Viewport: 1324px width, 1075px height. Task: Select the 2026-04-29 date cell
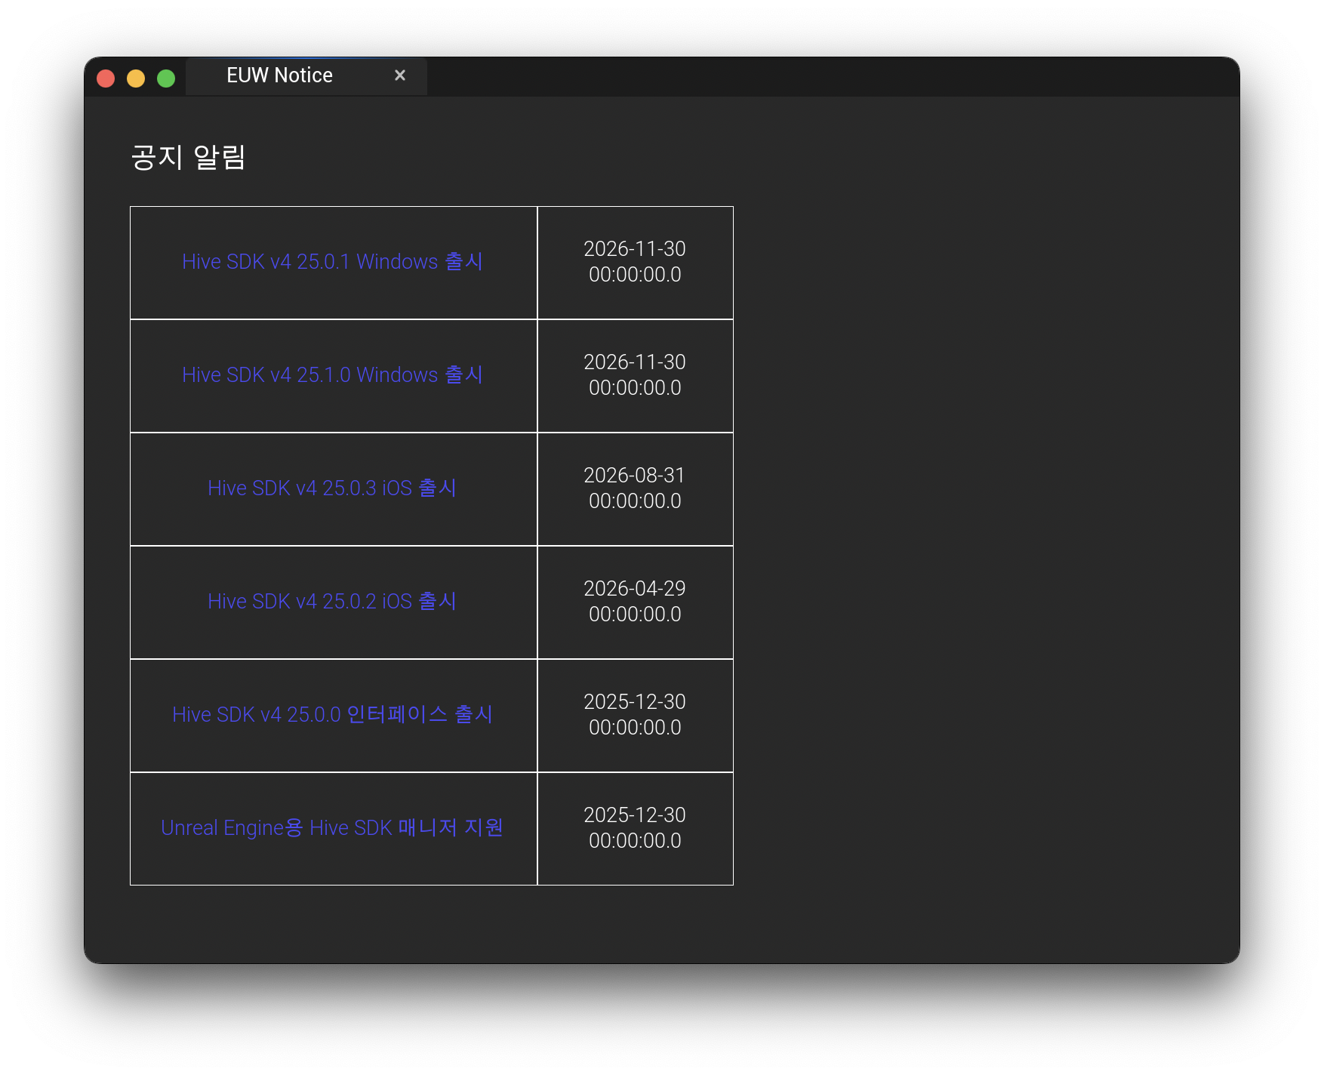click(635, 602)
